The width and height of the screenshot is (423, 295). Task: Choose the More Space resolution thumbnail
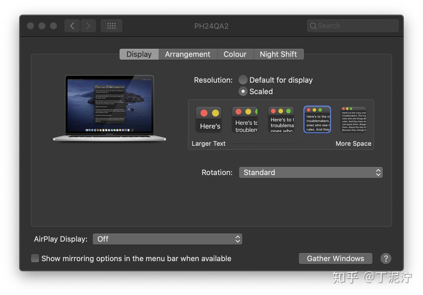(x=353, y=119)
